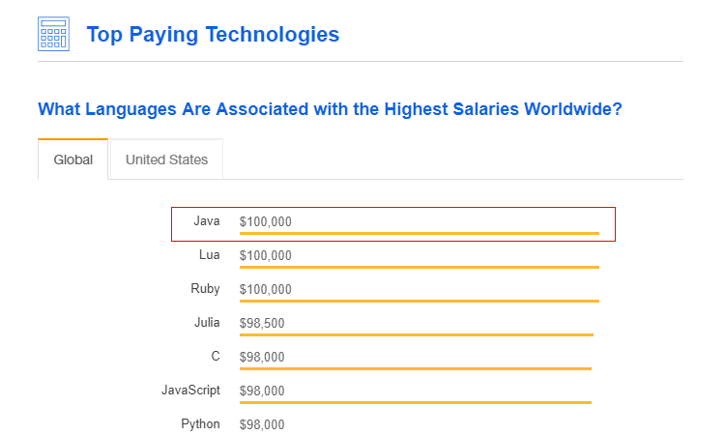Select the Java salary row
The height and width of the screenshot is (435, 725).
coord(393,223)
